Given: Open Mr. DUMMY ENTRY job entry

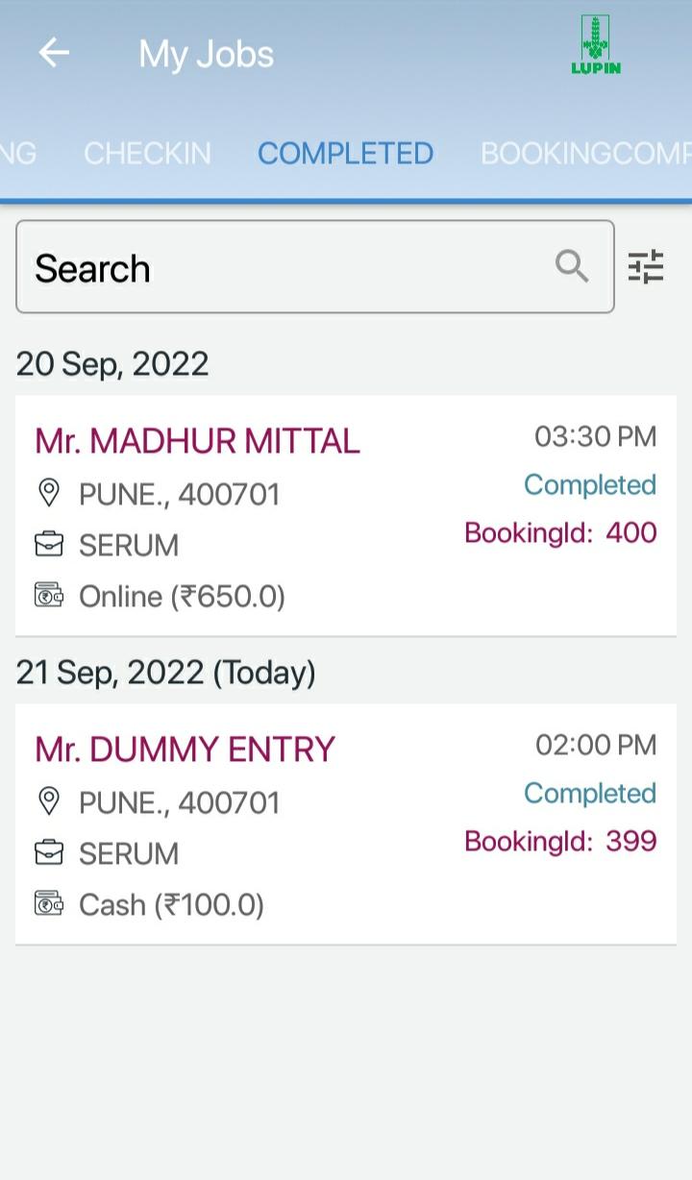Looking at the screenshot, I should click(x=346, y=824).
